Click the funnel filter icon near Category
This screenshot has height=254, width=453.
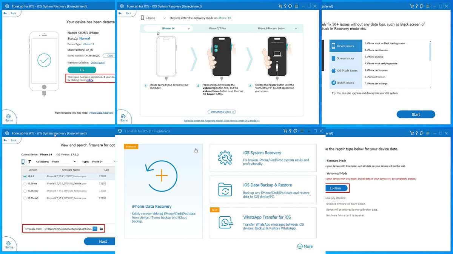[30, 161]
